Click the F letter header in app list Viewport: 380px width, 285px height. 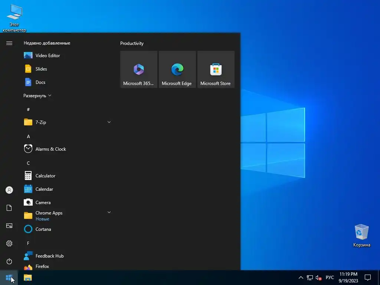28,243
